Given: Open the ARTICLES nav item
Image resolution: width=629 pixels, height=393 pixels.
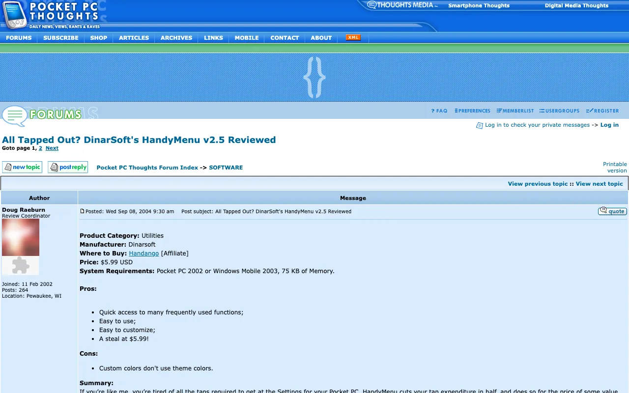Looking at the screenshot, I should point(134,38).
